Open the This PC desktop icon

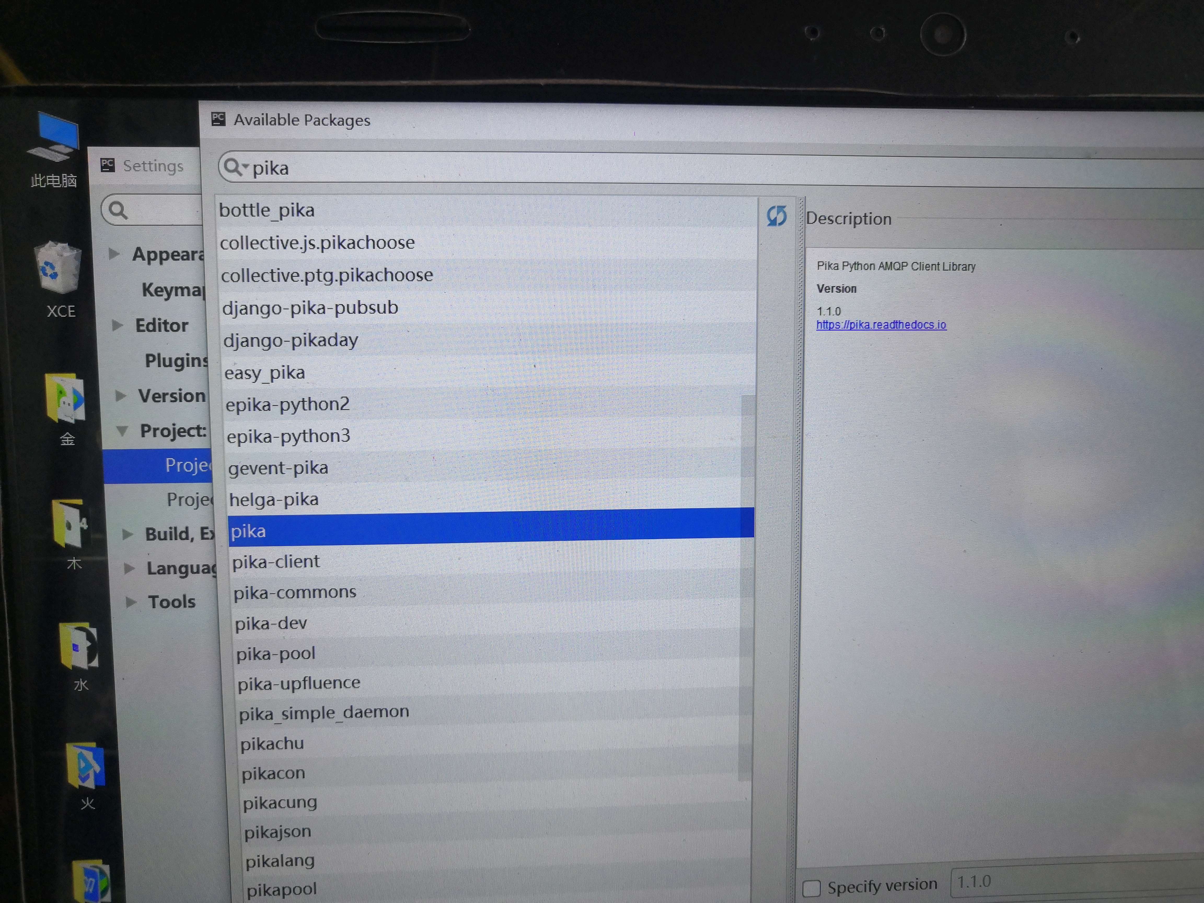pyautogui.click(x=54, y=149)
